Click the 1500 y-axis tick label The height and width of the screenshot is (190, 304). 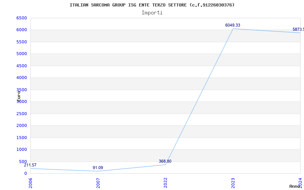[x=22, y=138]
